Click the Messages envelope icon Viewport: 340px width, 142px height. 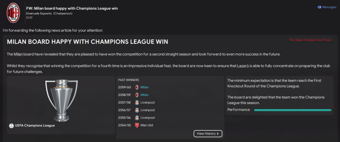tap(319, 7)
